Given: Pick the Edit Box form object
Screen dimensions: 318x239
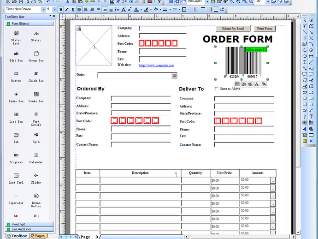Looking at the screenshot, I should 16,57.
